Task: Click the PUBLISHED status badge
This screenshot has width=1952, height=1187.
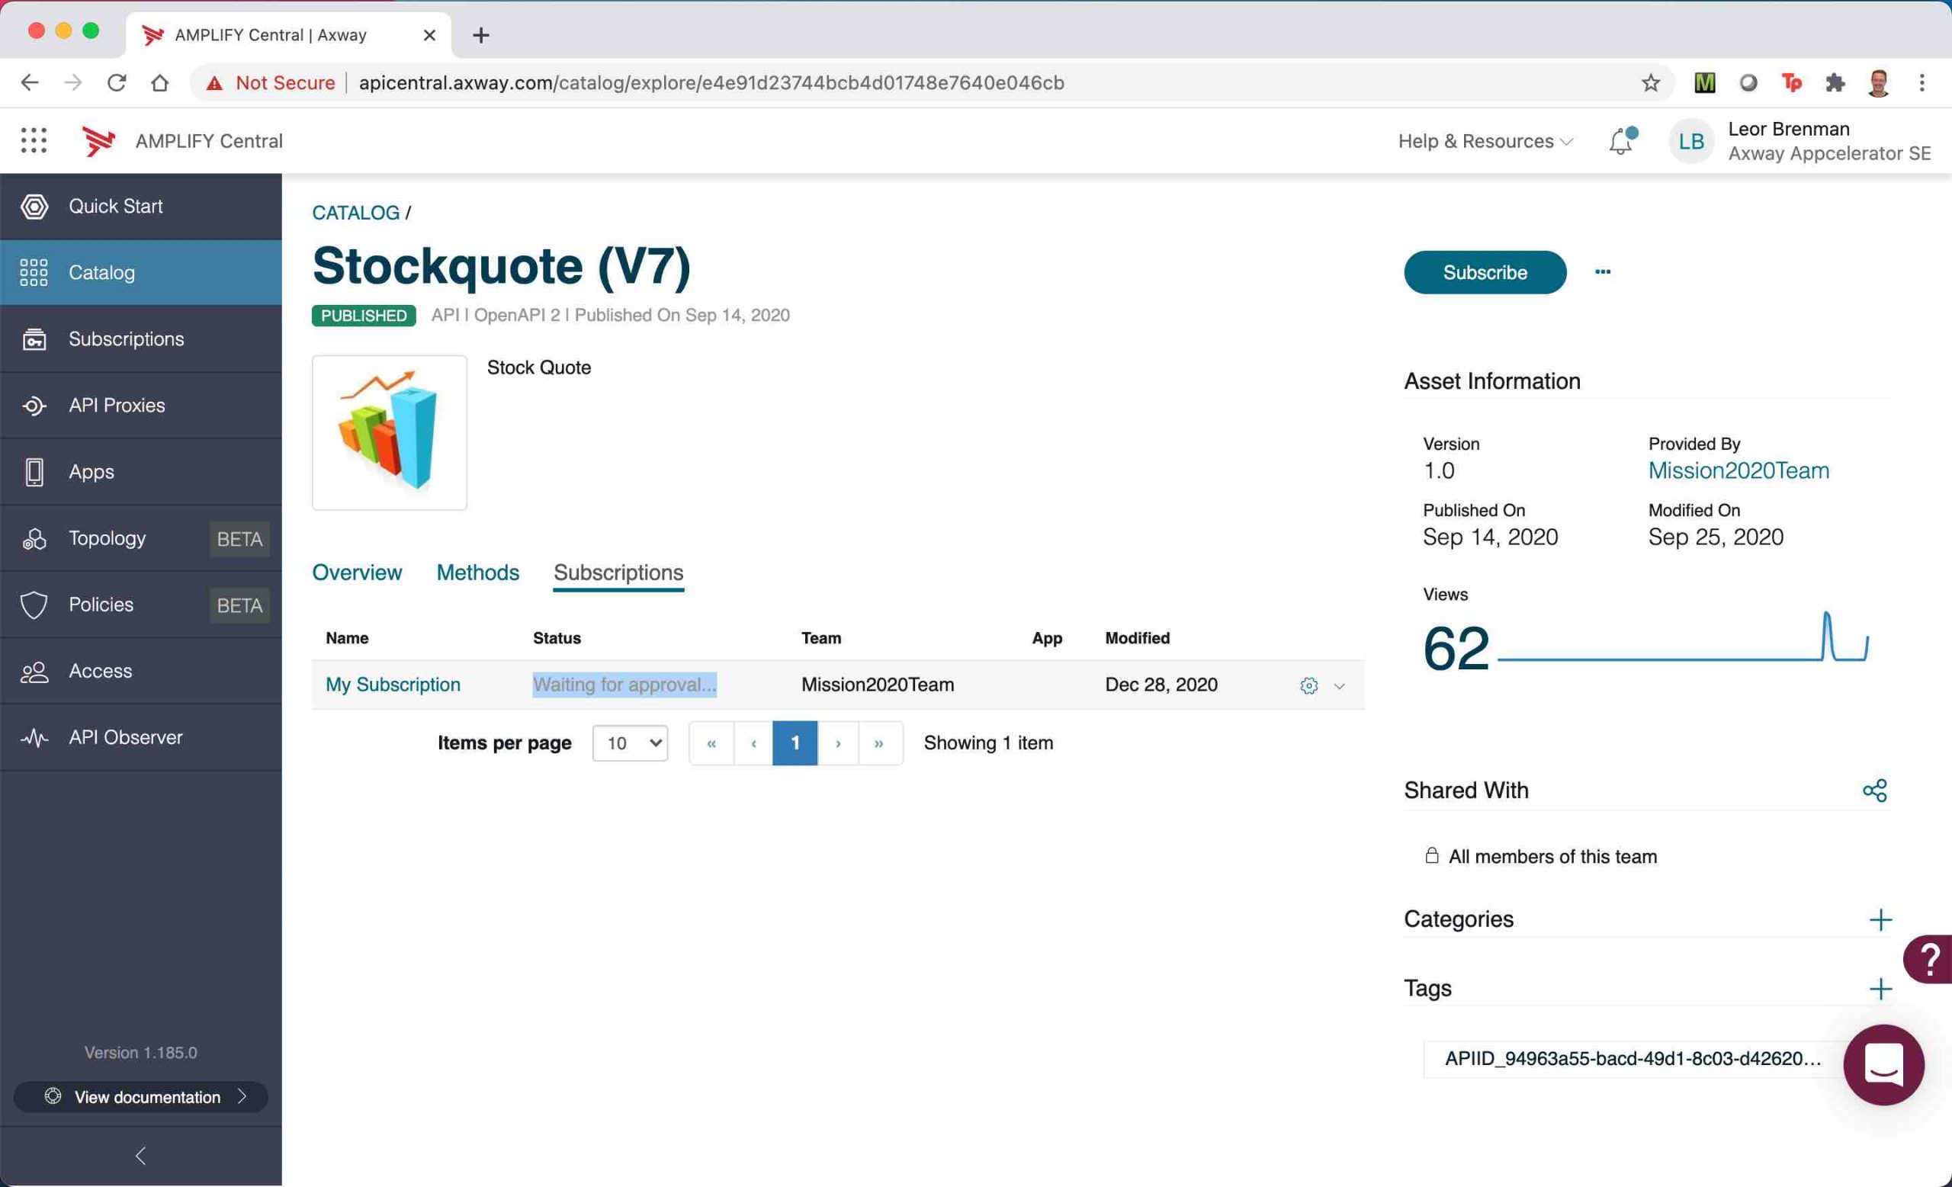Action: coord(364,315)
